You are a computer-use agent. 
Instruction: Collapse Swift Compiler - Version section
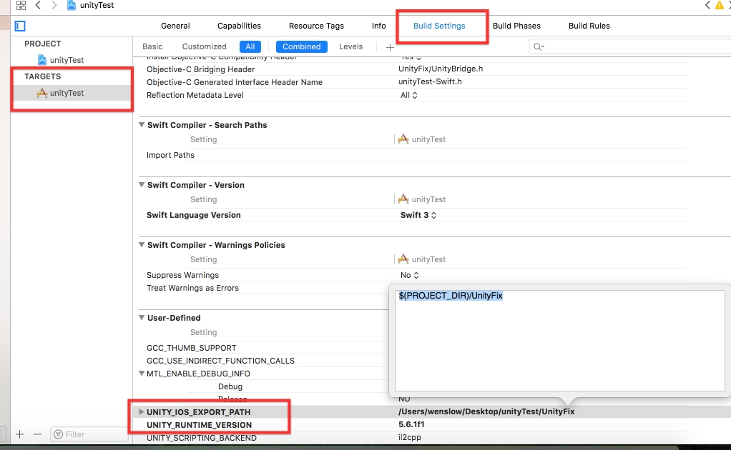click(142, 185)
